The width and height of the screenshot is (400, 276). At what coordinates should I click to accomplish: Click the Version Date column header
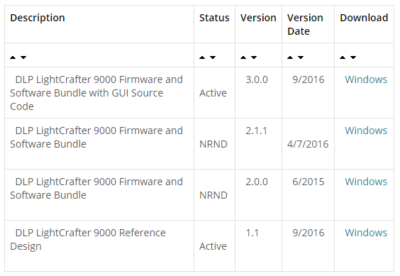(x=305, y=25)
